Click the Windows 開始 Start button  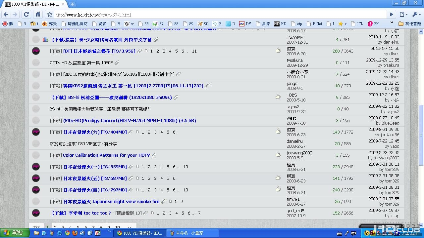pos(13,233)
